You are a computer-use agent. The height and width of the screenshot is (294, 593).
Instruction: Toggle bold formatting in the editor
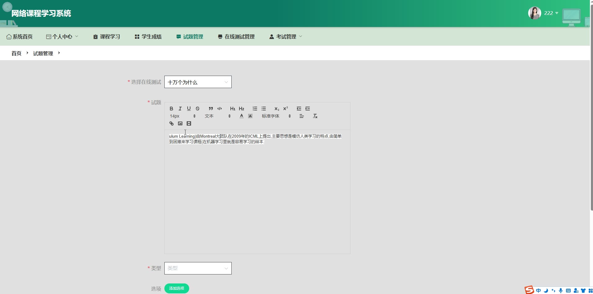(171, 109)
